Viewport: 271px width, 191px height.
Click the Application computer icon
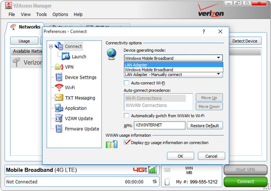click(59, 108)
